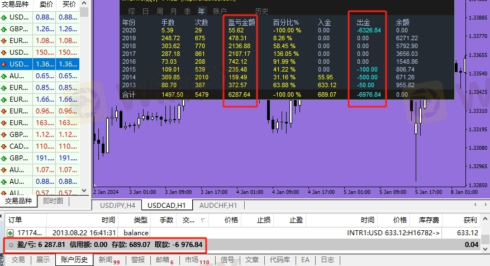This screenshot has width=490, height=266.
Task: Click Market Watch scrollbar up arrow
Action: click(x=84, y=3)
